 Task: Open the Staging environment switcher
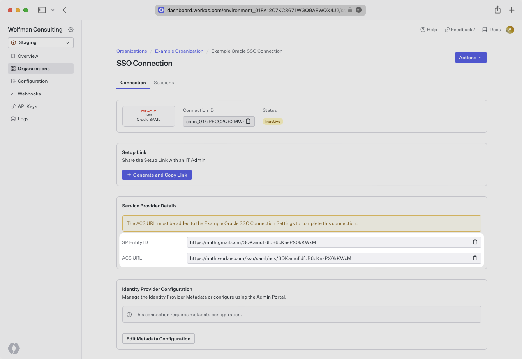tap(41, 42)
